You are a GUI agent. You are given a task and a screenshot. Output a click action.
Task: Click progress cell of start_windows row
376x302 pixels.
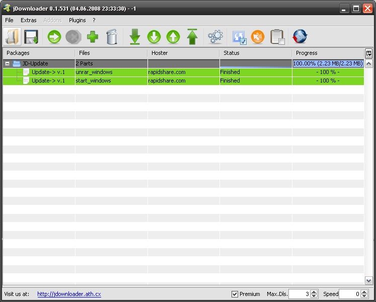[328, 81]
